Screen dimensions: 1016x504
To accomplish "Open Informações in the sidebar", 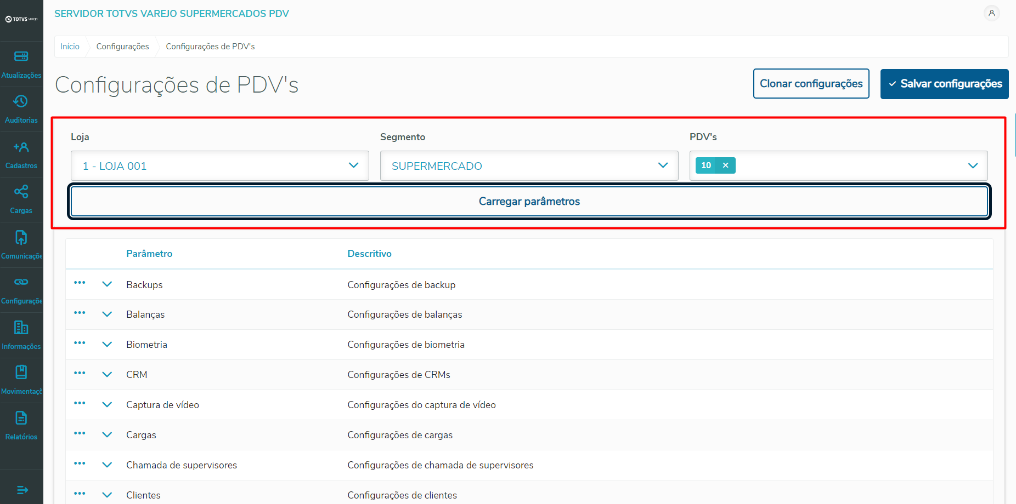I will (21, 336).
